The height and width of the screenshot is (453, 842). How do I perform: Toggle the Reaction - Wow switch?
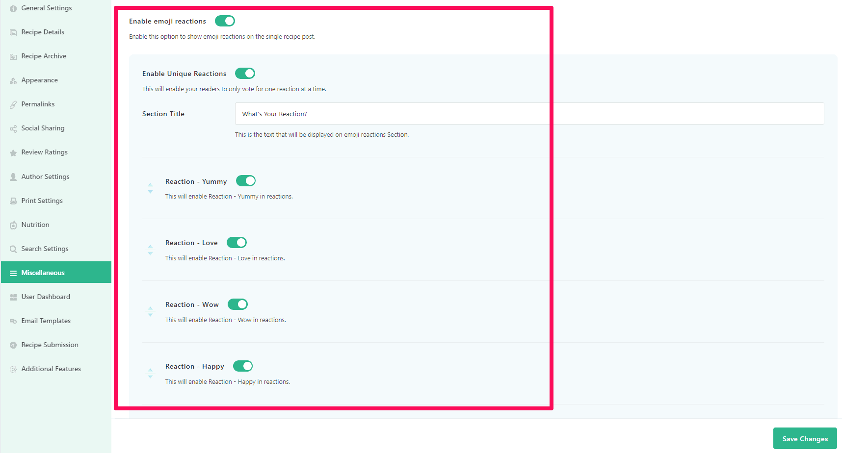coord(237,304)
